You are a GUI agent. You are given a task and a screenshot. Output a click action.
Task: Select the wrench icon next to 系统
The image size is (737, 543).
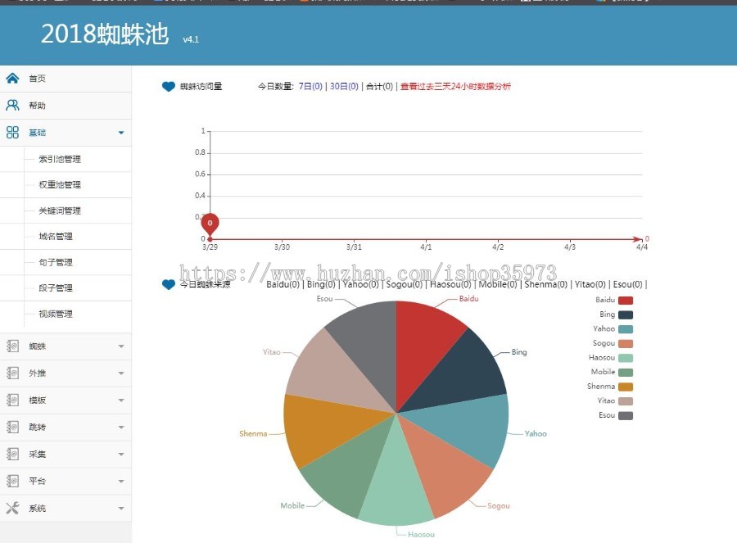[11, 508]
